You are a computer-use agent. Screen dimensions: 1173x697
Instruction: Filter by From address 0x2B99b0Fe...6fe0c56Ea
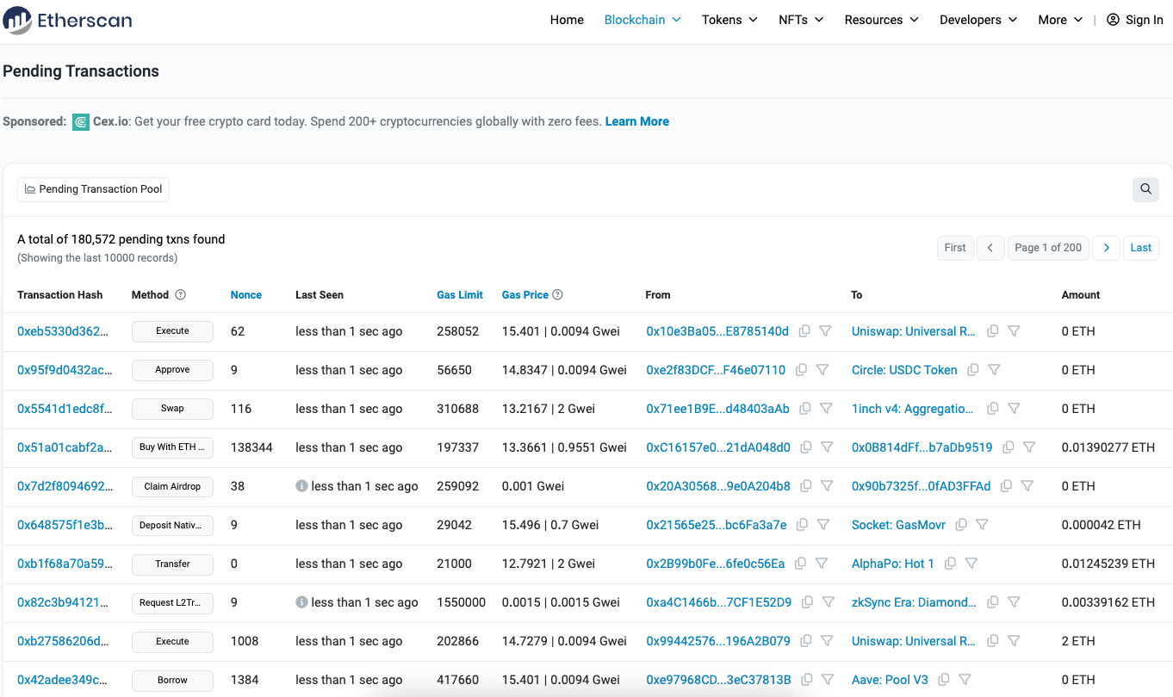(x=822, y=564)
